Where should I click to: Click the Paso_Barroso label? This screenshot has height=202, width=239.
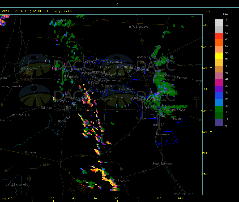point(163,164)
